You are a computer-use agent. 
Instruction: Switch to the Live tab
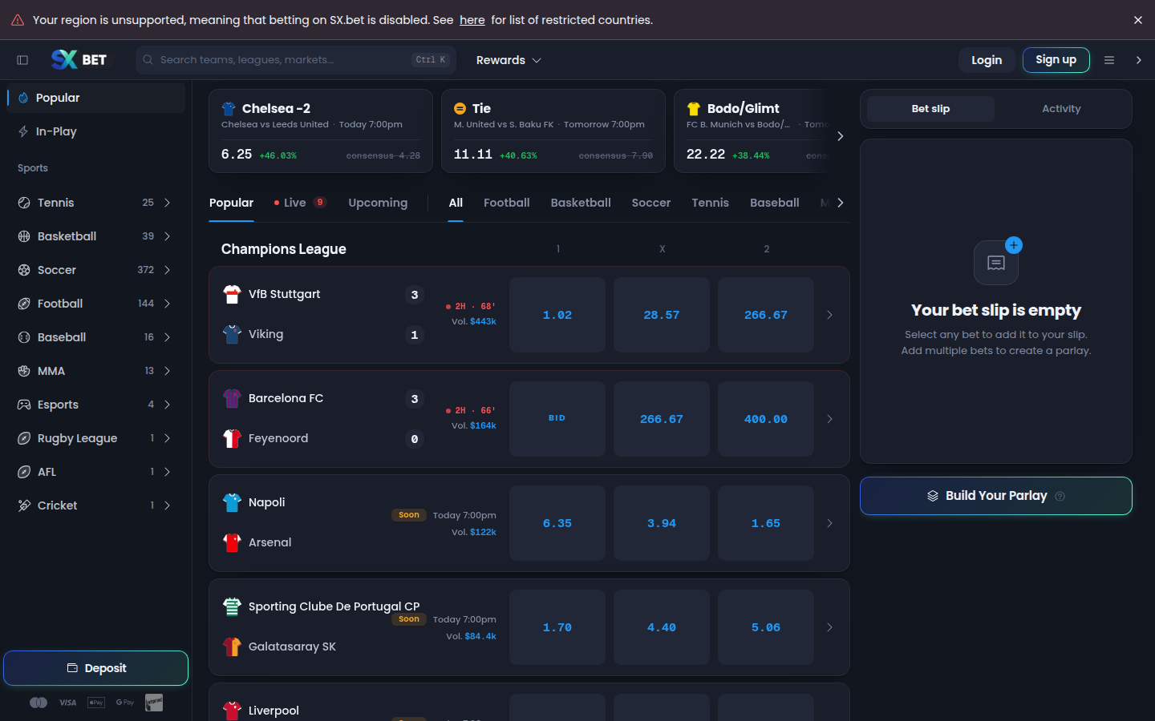coord(300,203)
